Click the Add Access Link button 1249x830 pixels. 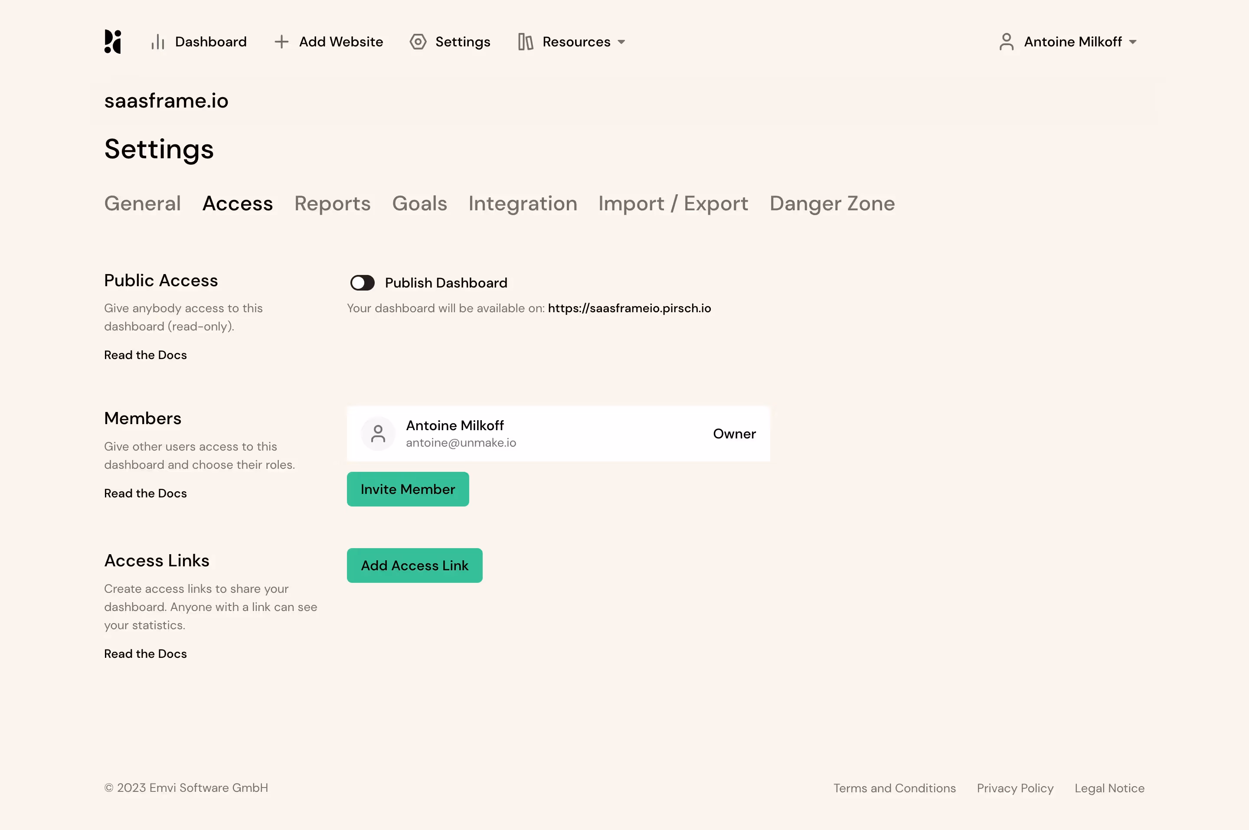tap(415, 565)
